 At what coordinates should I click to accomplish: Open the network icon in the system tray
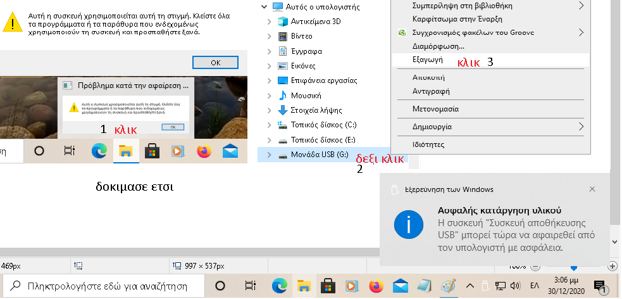click(501, 286)
